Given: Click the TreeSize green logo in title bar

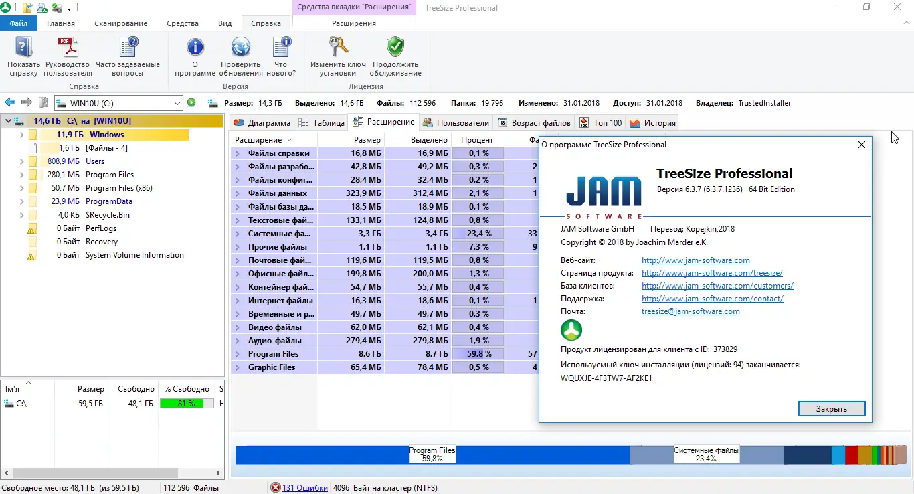Looking at the screenshot, I should [x=5, y=7].
